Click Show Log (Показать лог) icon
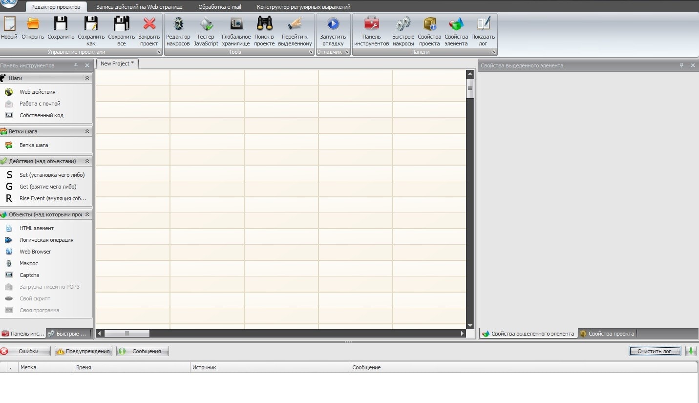 point(483,24)
